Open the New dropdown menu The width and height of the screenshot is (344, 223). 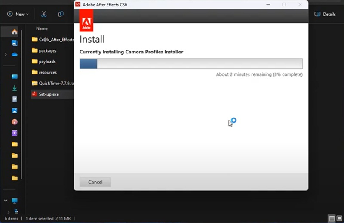[18, 14]
